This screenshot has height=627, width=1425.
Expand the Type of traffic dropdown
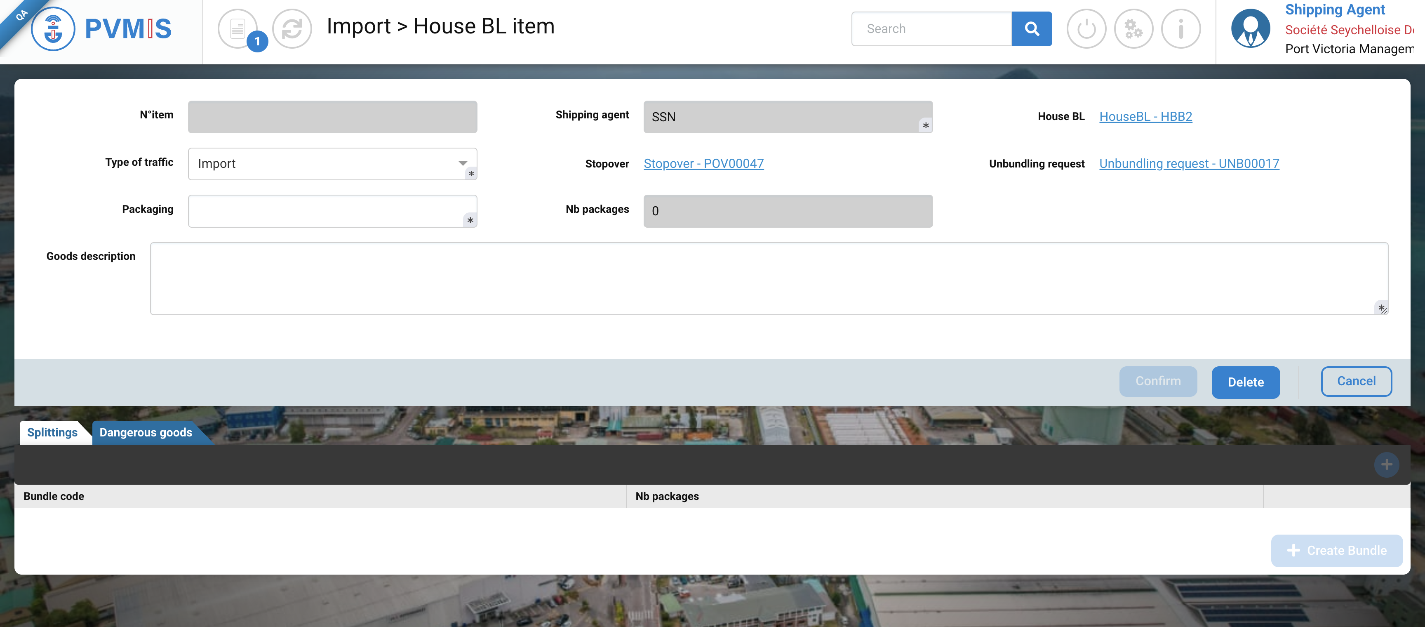pyautogui.click(x=463, y=163)
